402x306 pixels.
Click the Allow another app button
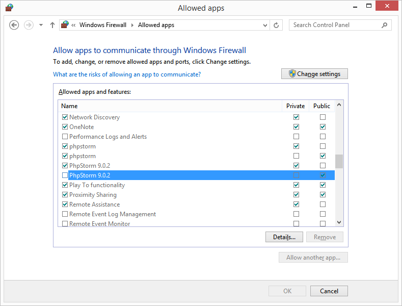pyautogui.click(x=313, y=258)
